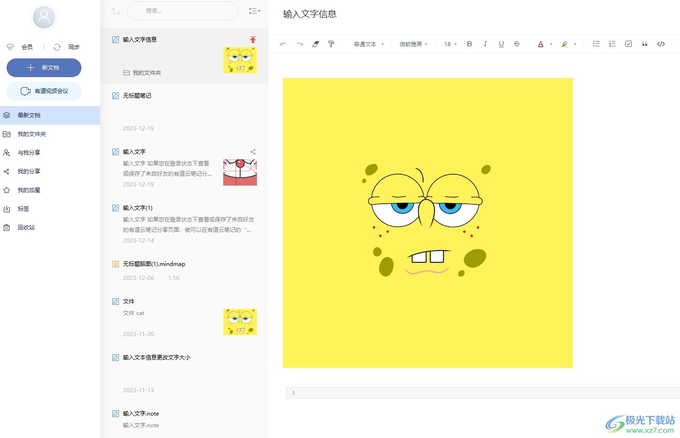
Task: Select 最新文档 in the sidebar
Action: click(x=50, y=115)
